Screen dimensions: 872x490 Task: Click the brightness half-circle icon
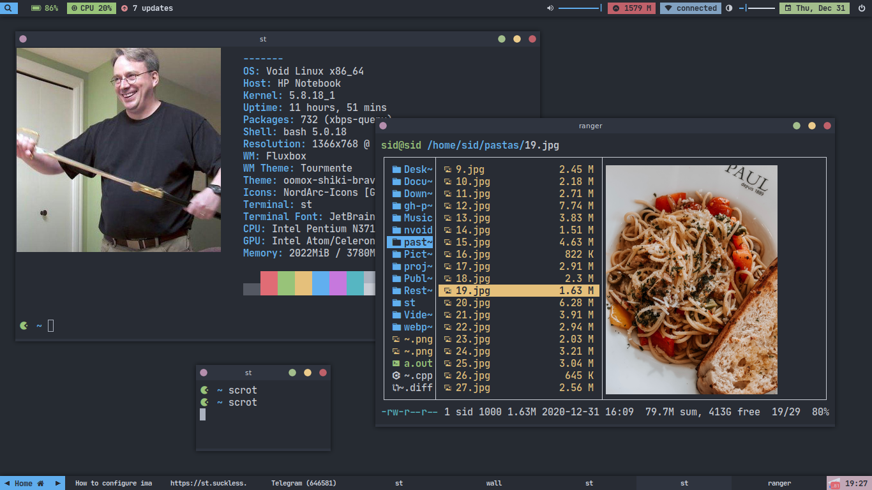730,8
